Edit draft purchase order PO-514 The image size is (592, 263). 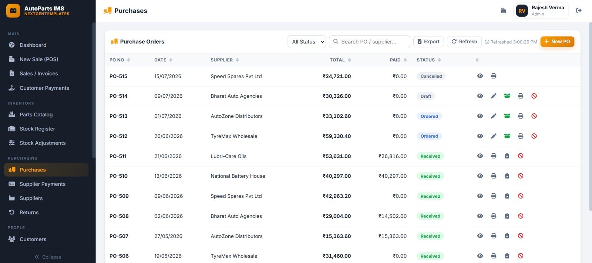(x=494, y=96)
